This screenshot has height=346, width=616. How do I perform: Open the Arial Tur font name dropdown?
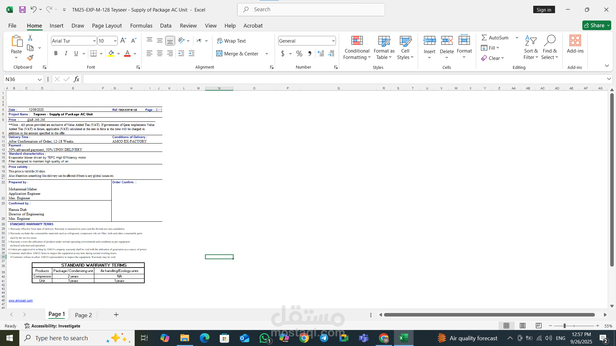click(x=94, y=41)
